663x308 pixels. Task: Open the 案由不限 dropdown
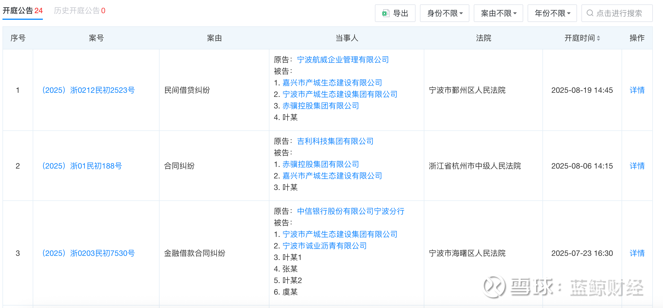pos(498,13)
